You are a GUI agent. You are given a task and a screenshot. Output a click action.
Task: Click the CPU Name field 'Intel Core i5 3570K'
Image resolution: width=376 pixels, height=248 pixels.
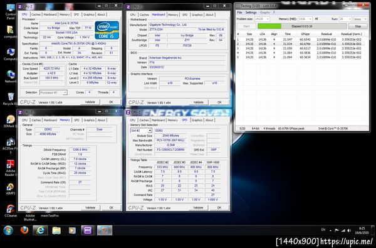coord(66,23)
